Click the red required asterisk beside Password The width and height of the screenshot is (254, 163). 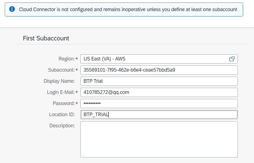click(x=77, y=103)
